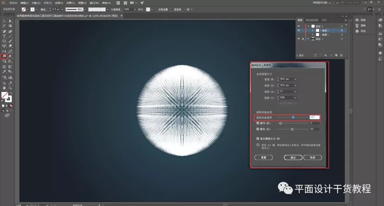This screenshot has width=384, height=206.
Task: Open the intensity 50% dropdown arrow
Action: 295,98
